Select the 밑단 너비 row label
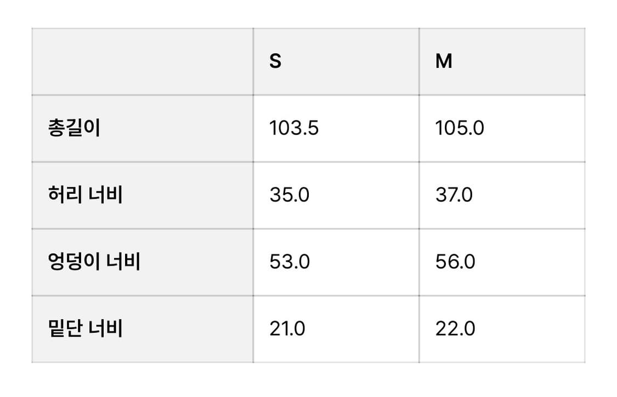The height and width of the screenshot is (397, 617). pos(85,329)
